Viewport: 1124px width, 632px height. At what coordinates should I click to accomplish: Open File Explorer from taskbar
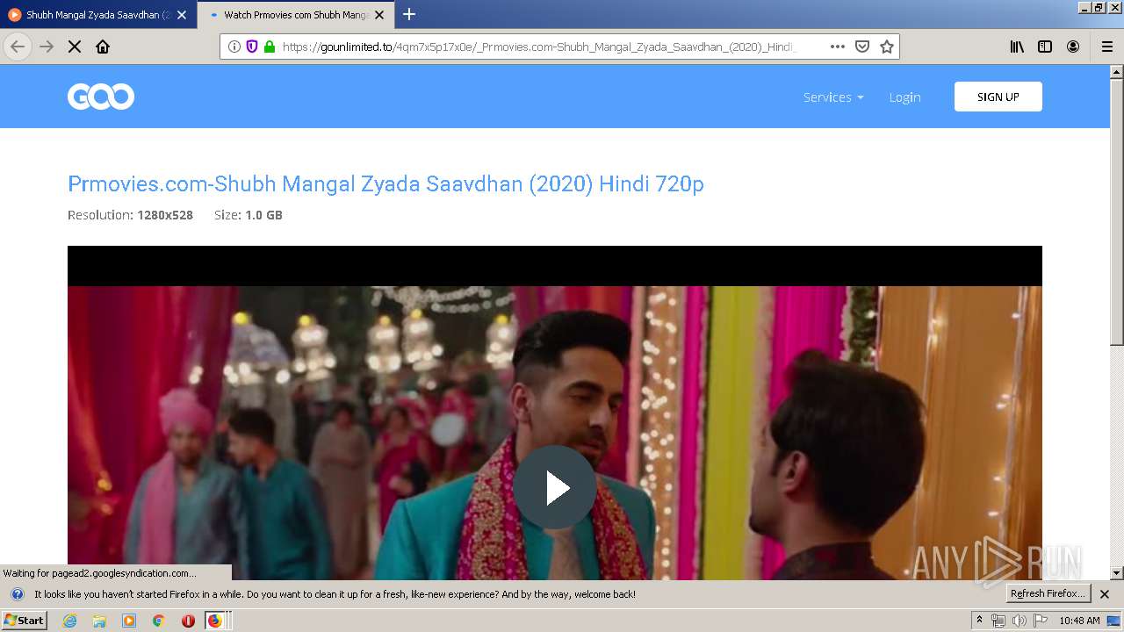(x=99, y=621)
